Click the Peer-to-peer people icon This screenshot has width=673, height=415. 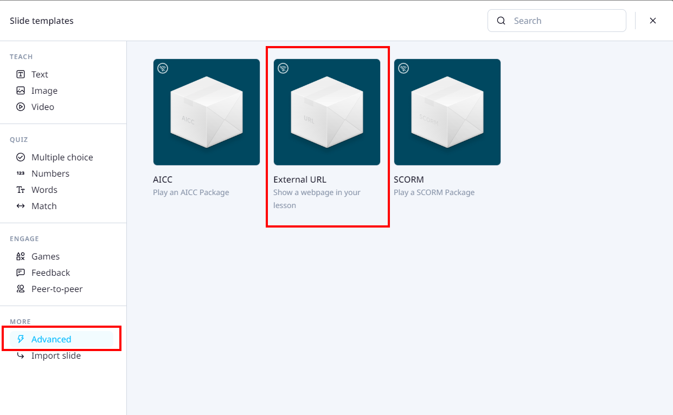click(x=21, y=289)
